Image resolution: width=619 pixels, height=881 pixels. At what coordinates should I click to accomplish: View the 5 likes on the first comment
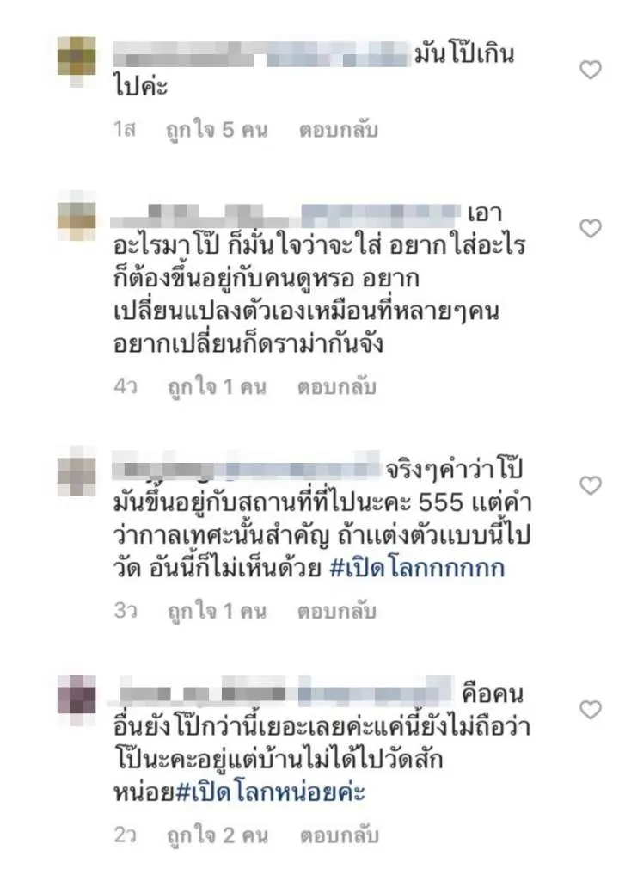217,131
